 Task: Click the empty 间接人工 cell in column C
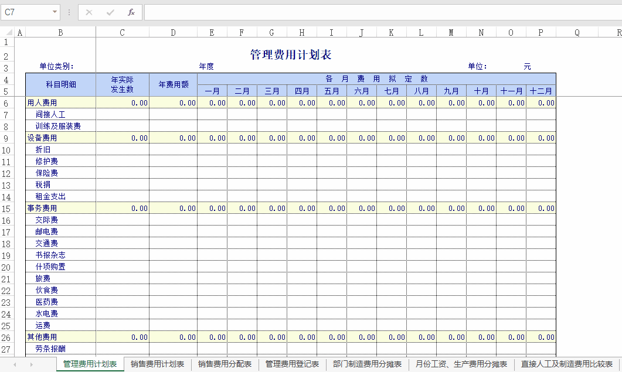(x=123, y=115)
